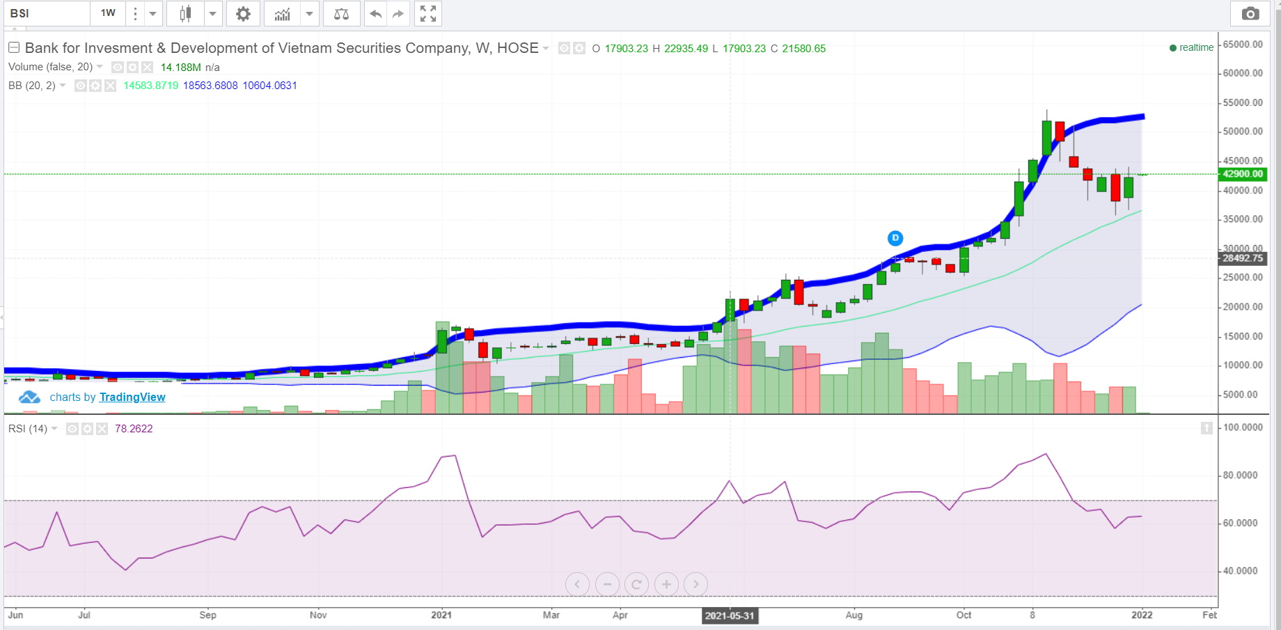This screenshot has width=1281, height=630.
Task: Click the small expander tab below BSI
Action: (16, 29)
